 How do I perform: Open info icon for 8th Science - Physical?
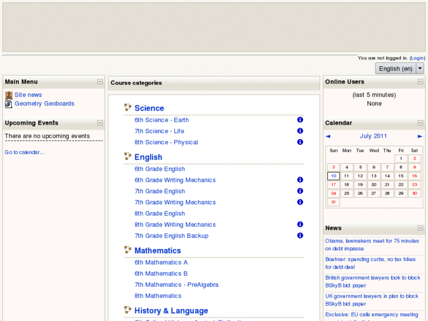[x=300, y=143]
